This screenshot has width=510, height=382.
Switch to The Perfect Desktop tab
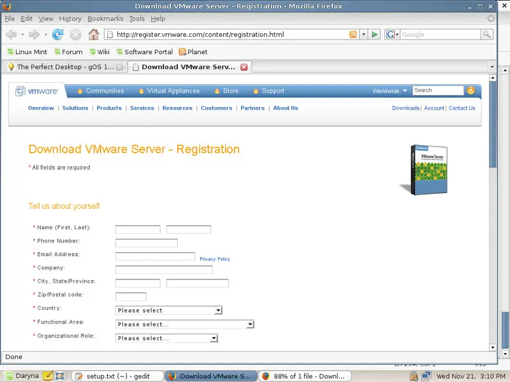click(x=65, y=67)
